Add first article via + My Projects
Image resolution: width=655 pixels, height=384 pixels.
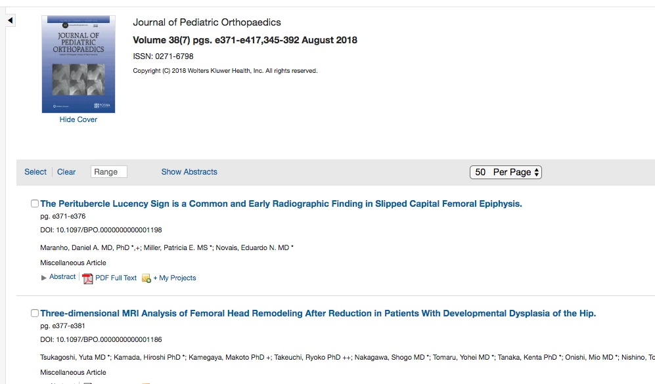(175, 278)
